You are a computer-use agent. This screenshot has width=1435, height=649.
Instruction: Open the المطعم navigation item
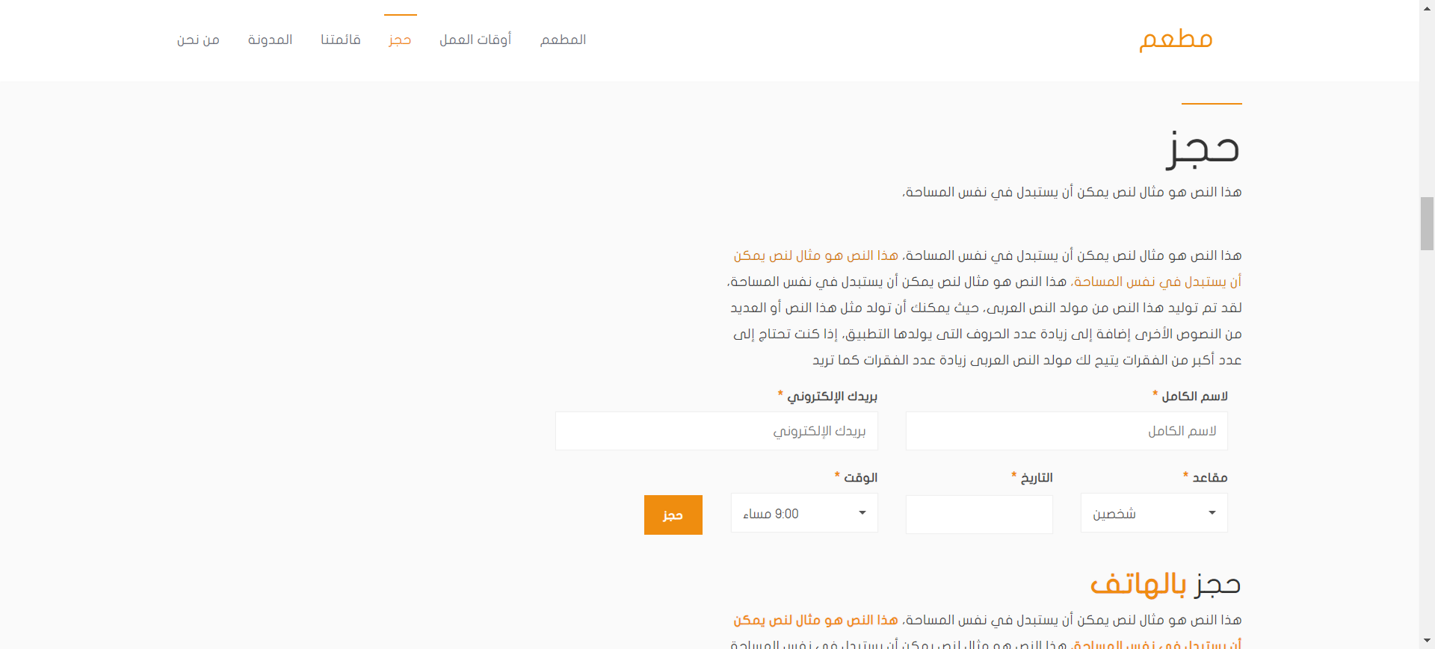(x=563, y=40)
